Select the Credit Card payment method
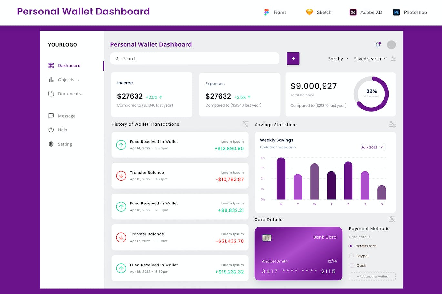Viewport: 442px width, 294px height. tap(351, 246)
